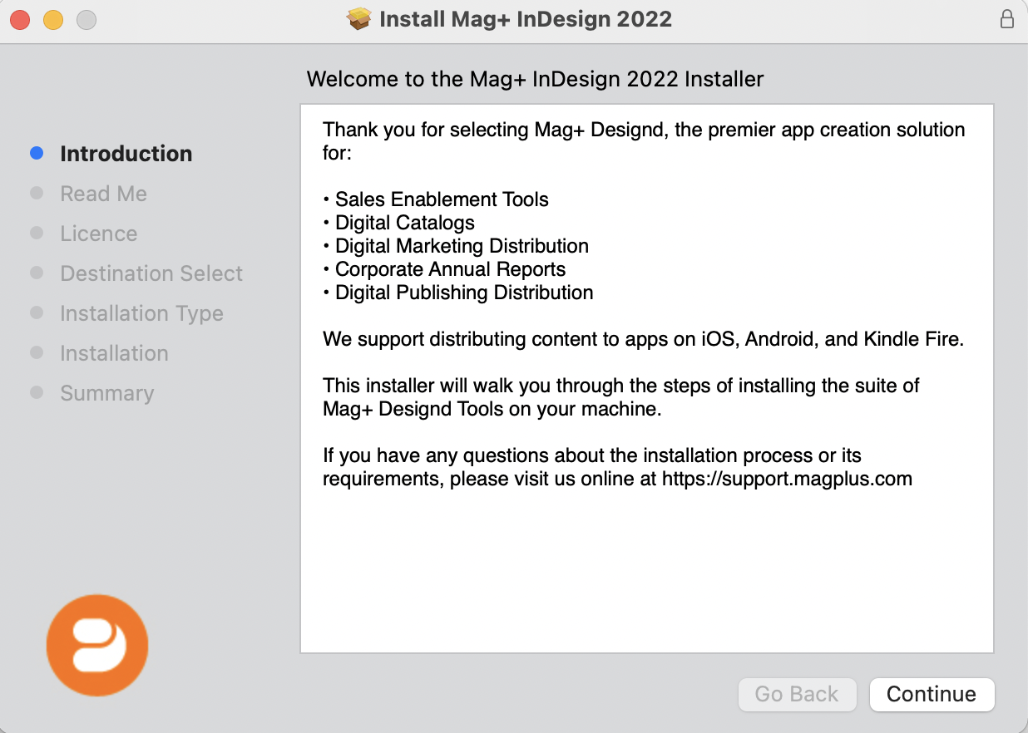Viewport: 1028px width, 733px height.
Task: Click the support.magplus.com URL text
Action: click(x=787, y=479)
